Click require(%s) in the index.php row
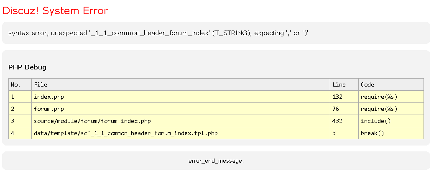 point(378,97)
